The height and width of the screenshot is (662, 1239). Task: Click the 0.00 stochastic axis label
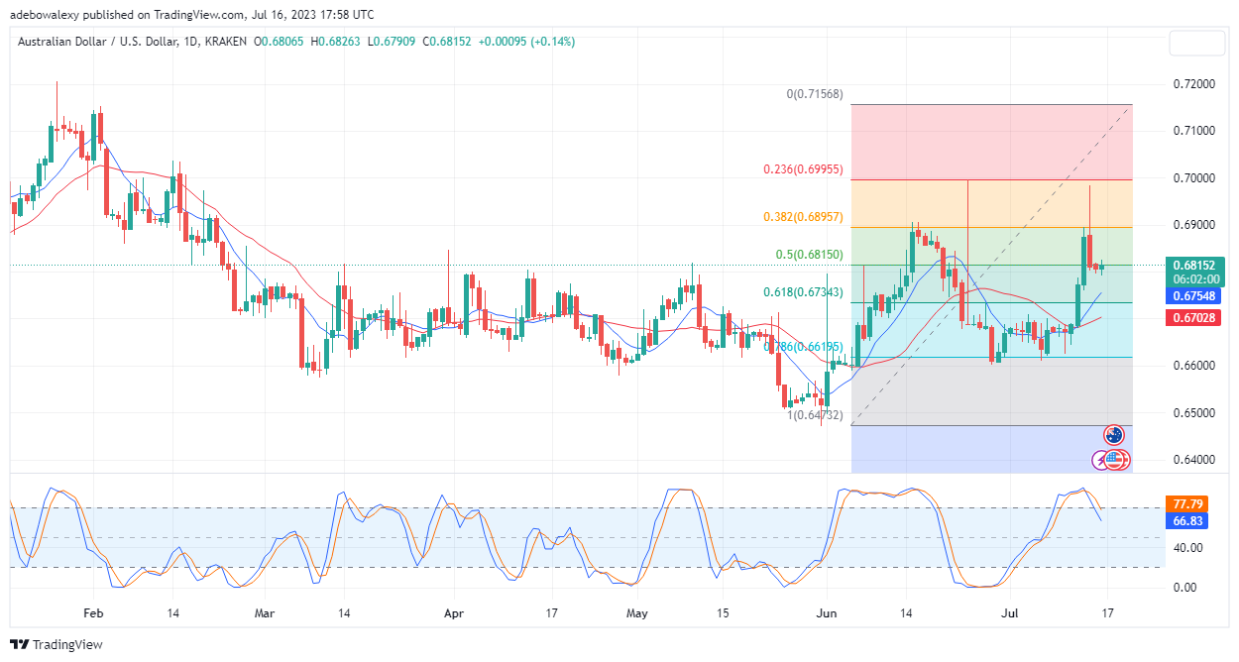click(1185, 588)
